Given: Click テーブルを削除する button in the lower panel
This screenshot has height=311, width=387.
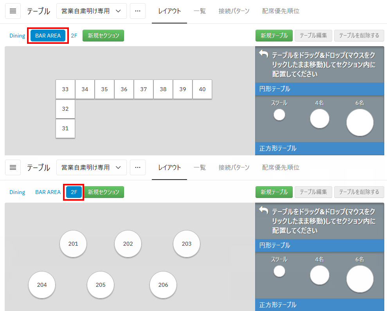Looking at the screenshot, I should 359,192.
